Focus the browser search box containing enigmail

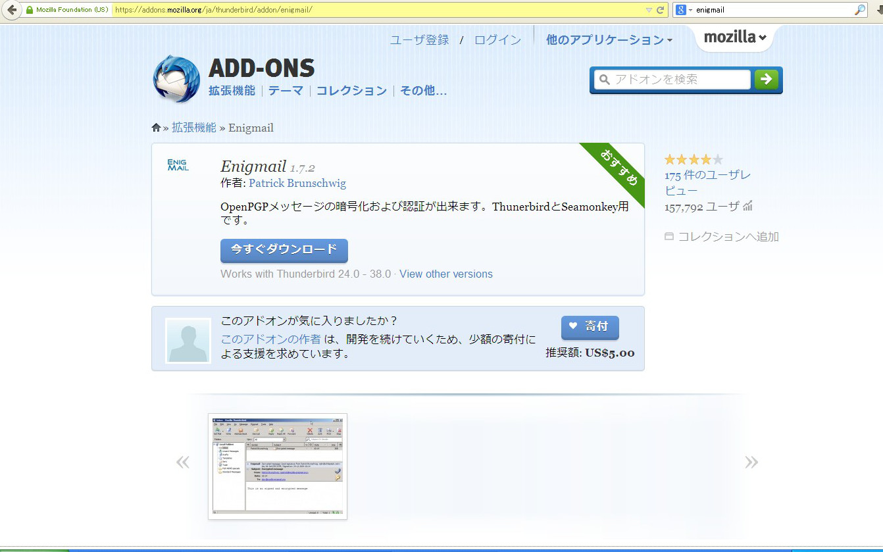pyautogui.click(x=774, y=10)
